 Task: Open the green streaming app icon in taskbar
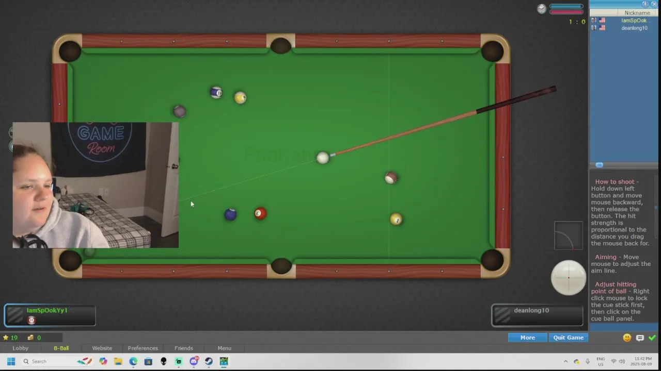pos(179,361)
